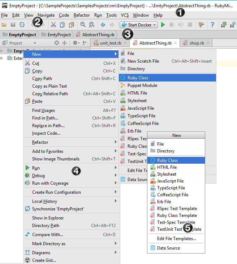This screenshot has width=237, height=264.
Task: Choose Edit File Templates... in New popup
Action: click(176, 239)
